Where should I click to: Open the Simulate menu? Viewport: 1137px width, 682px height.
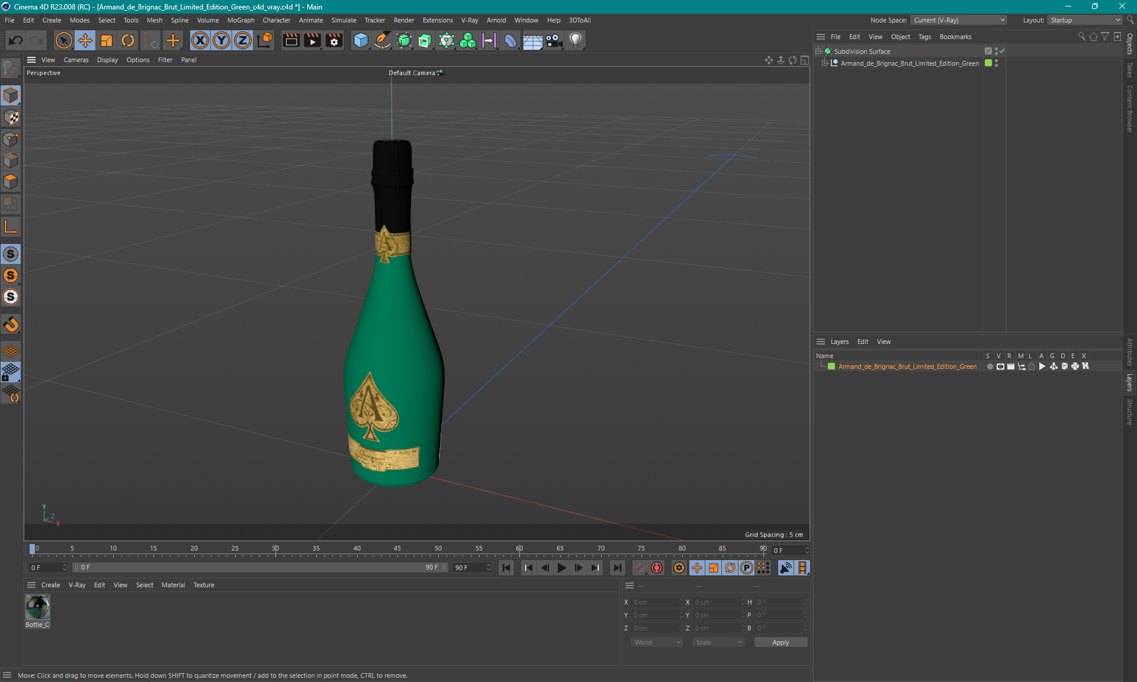click(x=343, y=20)
